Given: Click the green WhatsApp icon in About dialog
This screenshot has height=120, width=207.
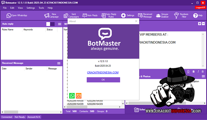Looking at the screenshot, I should [72, 96].
